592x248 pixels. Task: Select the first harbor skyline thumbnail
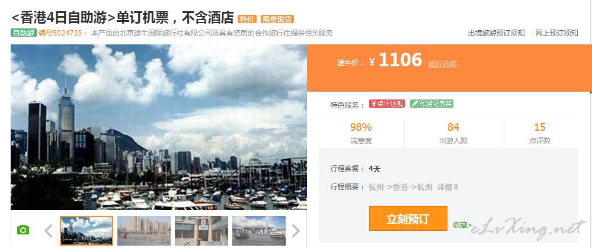[x=87, y=231]
